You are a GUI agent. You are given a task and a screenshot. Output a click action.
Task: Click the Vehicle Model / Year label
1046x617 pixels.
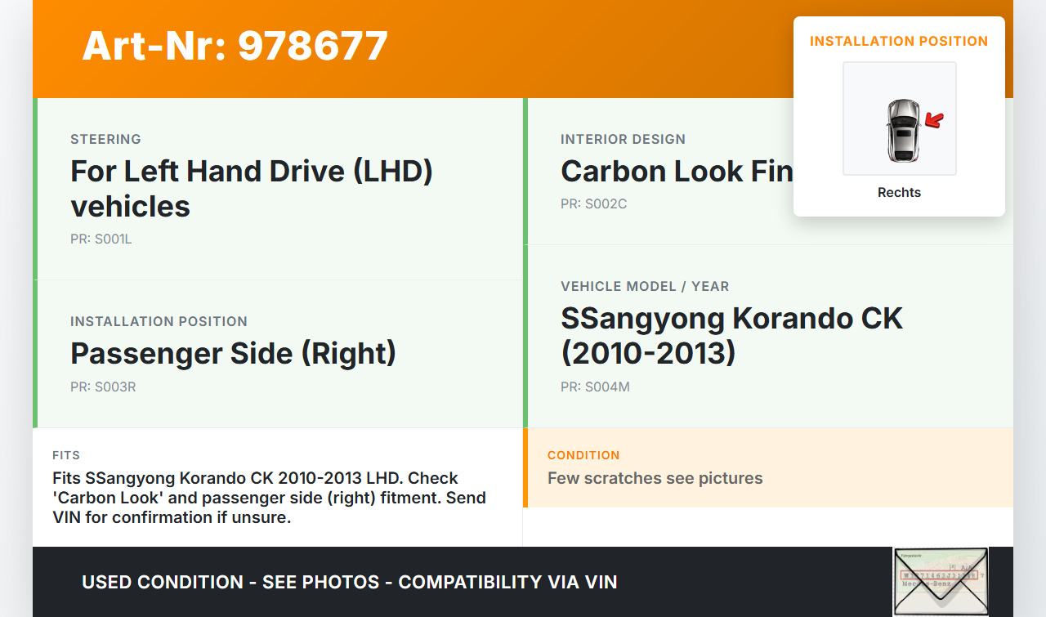[x=645, y=286]
